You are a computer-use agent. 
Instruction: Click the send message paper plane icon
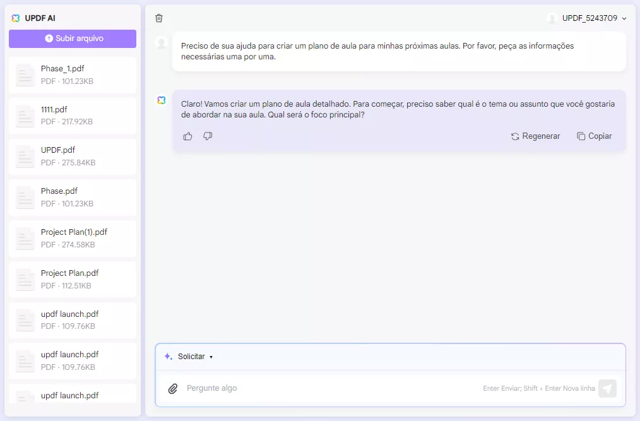pyautogui.click(x=607, y=388)
